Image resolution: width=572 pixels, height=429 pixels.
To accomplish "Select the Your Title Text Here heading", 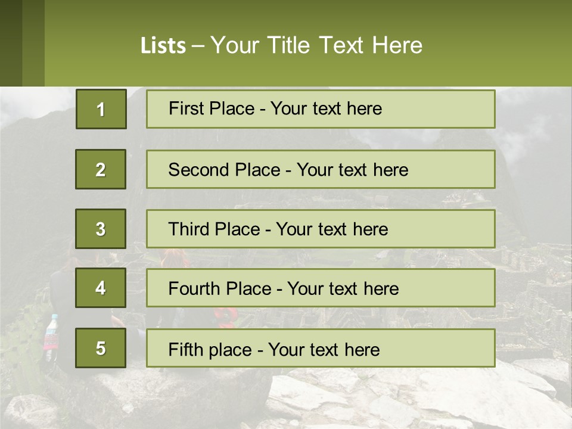I will point(316,46).
